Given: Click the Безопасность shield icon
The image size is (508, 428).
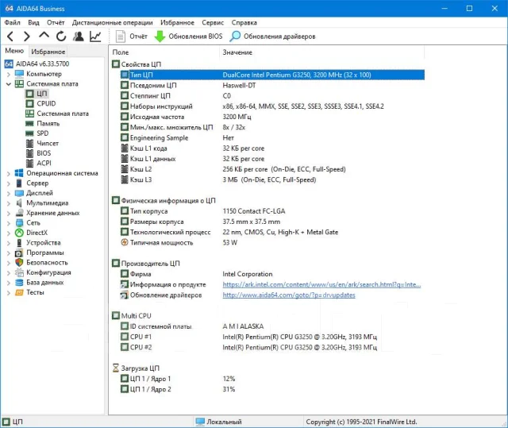Looking at the screenshot, I should (19, 262).
